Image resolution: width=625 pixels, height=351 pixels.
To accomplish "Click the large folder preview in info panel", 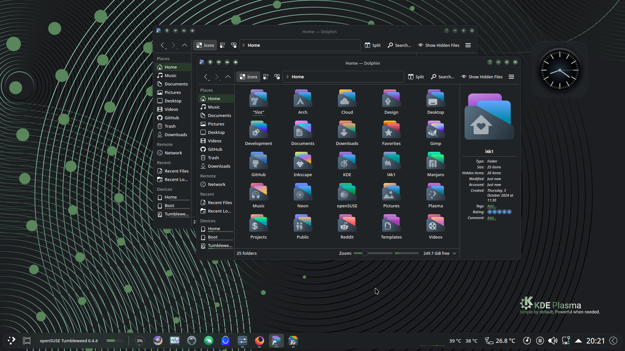I will pos(489,117).
